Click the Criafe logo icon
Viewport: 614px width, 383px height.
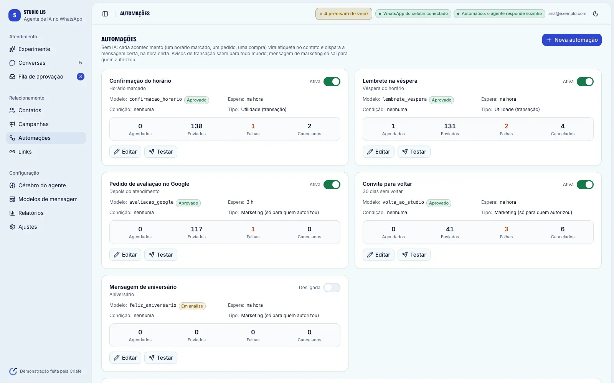pyautogui.click(x=13, y=371)
